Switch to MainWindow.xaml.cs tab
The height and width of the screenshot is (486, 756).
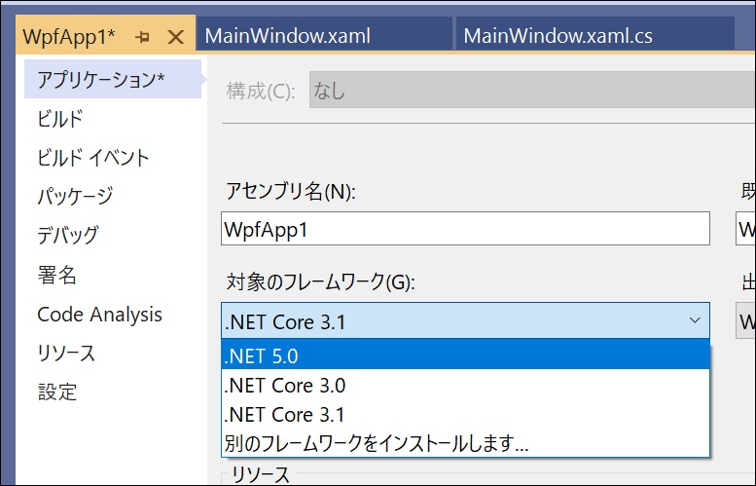(x=594, y=35)
